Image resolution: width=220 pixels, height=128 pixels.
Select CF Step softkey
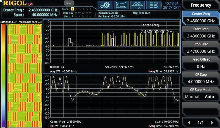point(201,78)
